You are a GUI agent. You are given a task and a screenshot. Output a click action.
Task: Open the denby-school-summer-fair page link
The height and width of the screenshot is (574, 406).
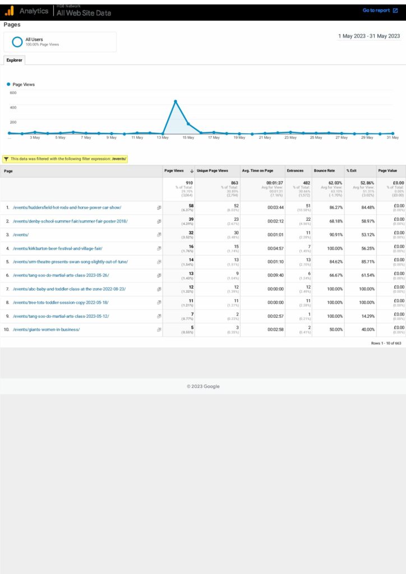point(70,221)
